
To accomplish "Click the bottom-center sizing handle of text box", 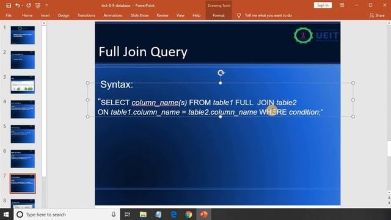I will pyautogui.click(x=221, y=117).
